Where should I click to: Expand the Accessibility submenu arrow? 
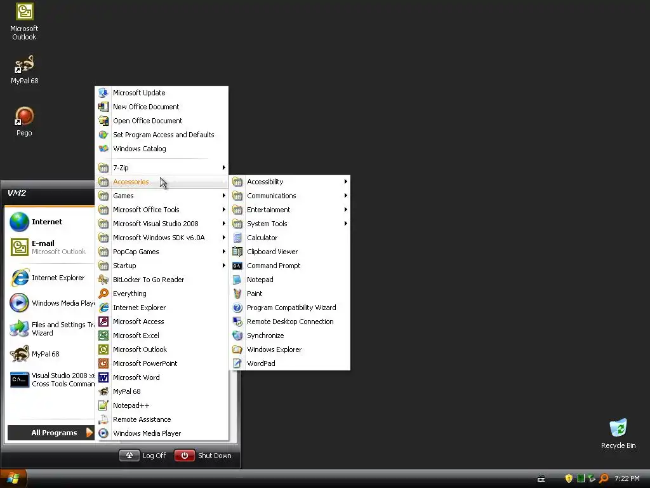point(346,182)
